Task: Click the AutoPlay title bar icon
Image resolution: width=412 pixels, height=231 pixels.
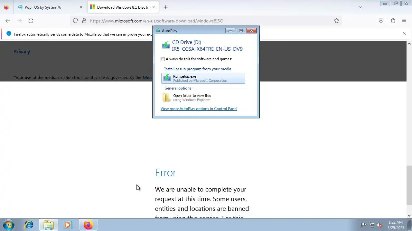Action: [158, 30]
